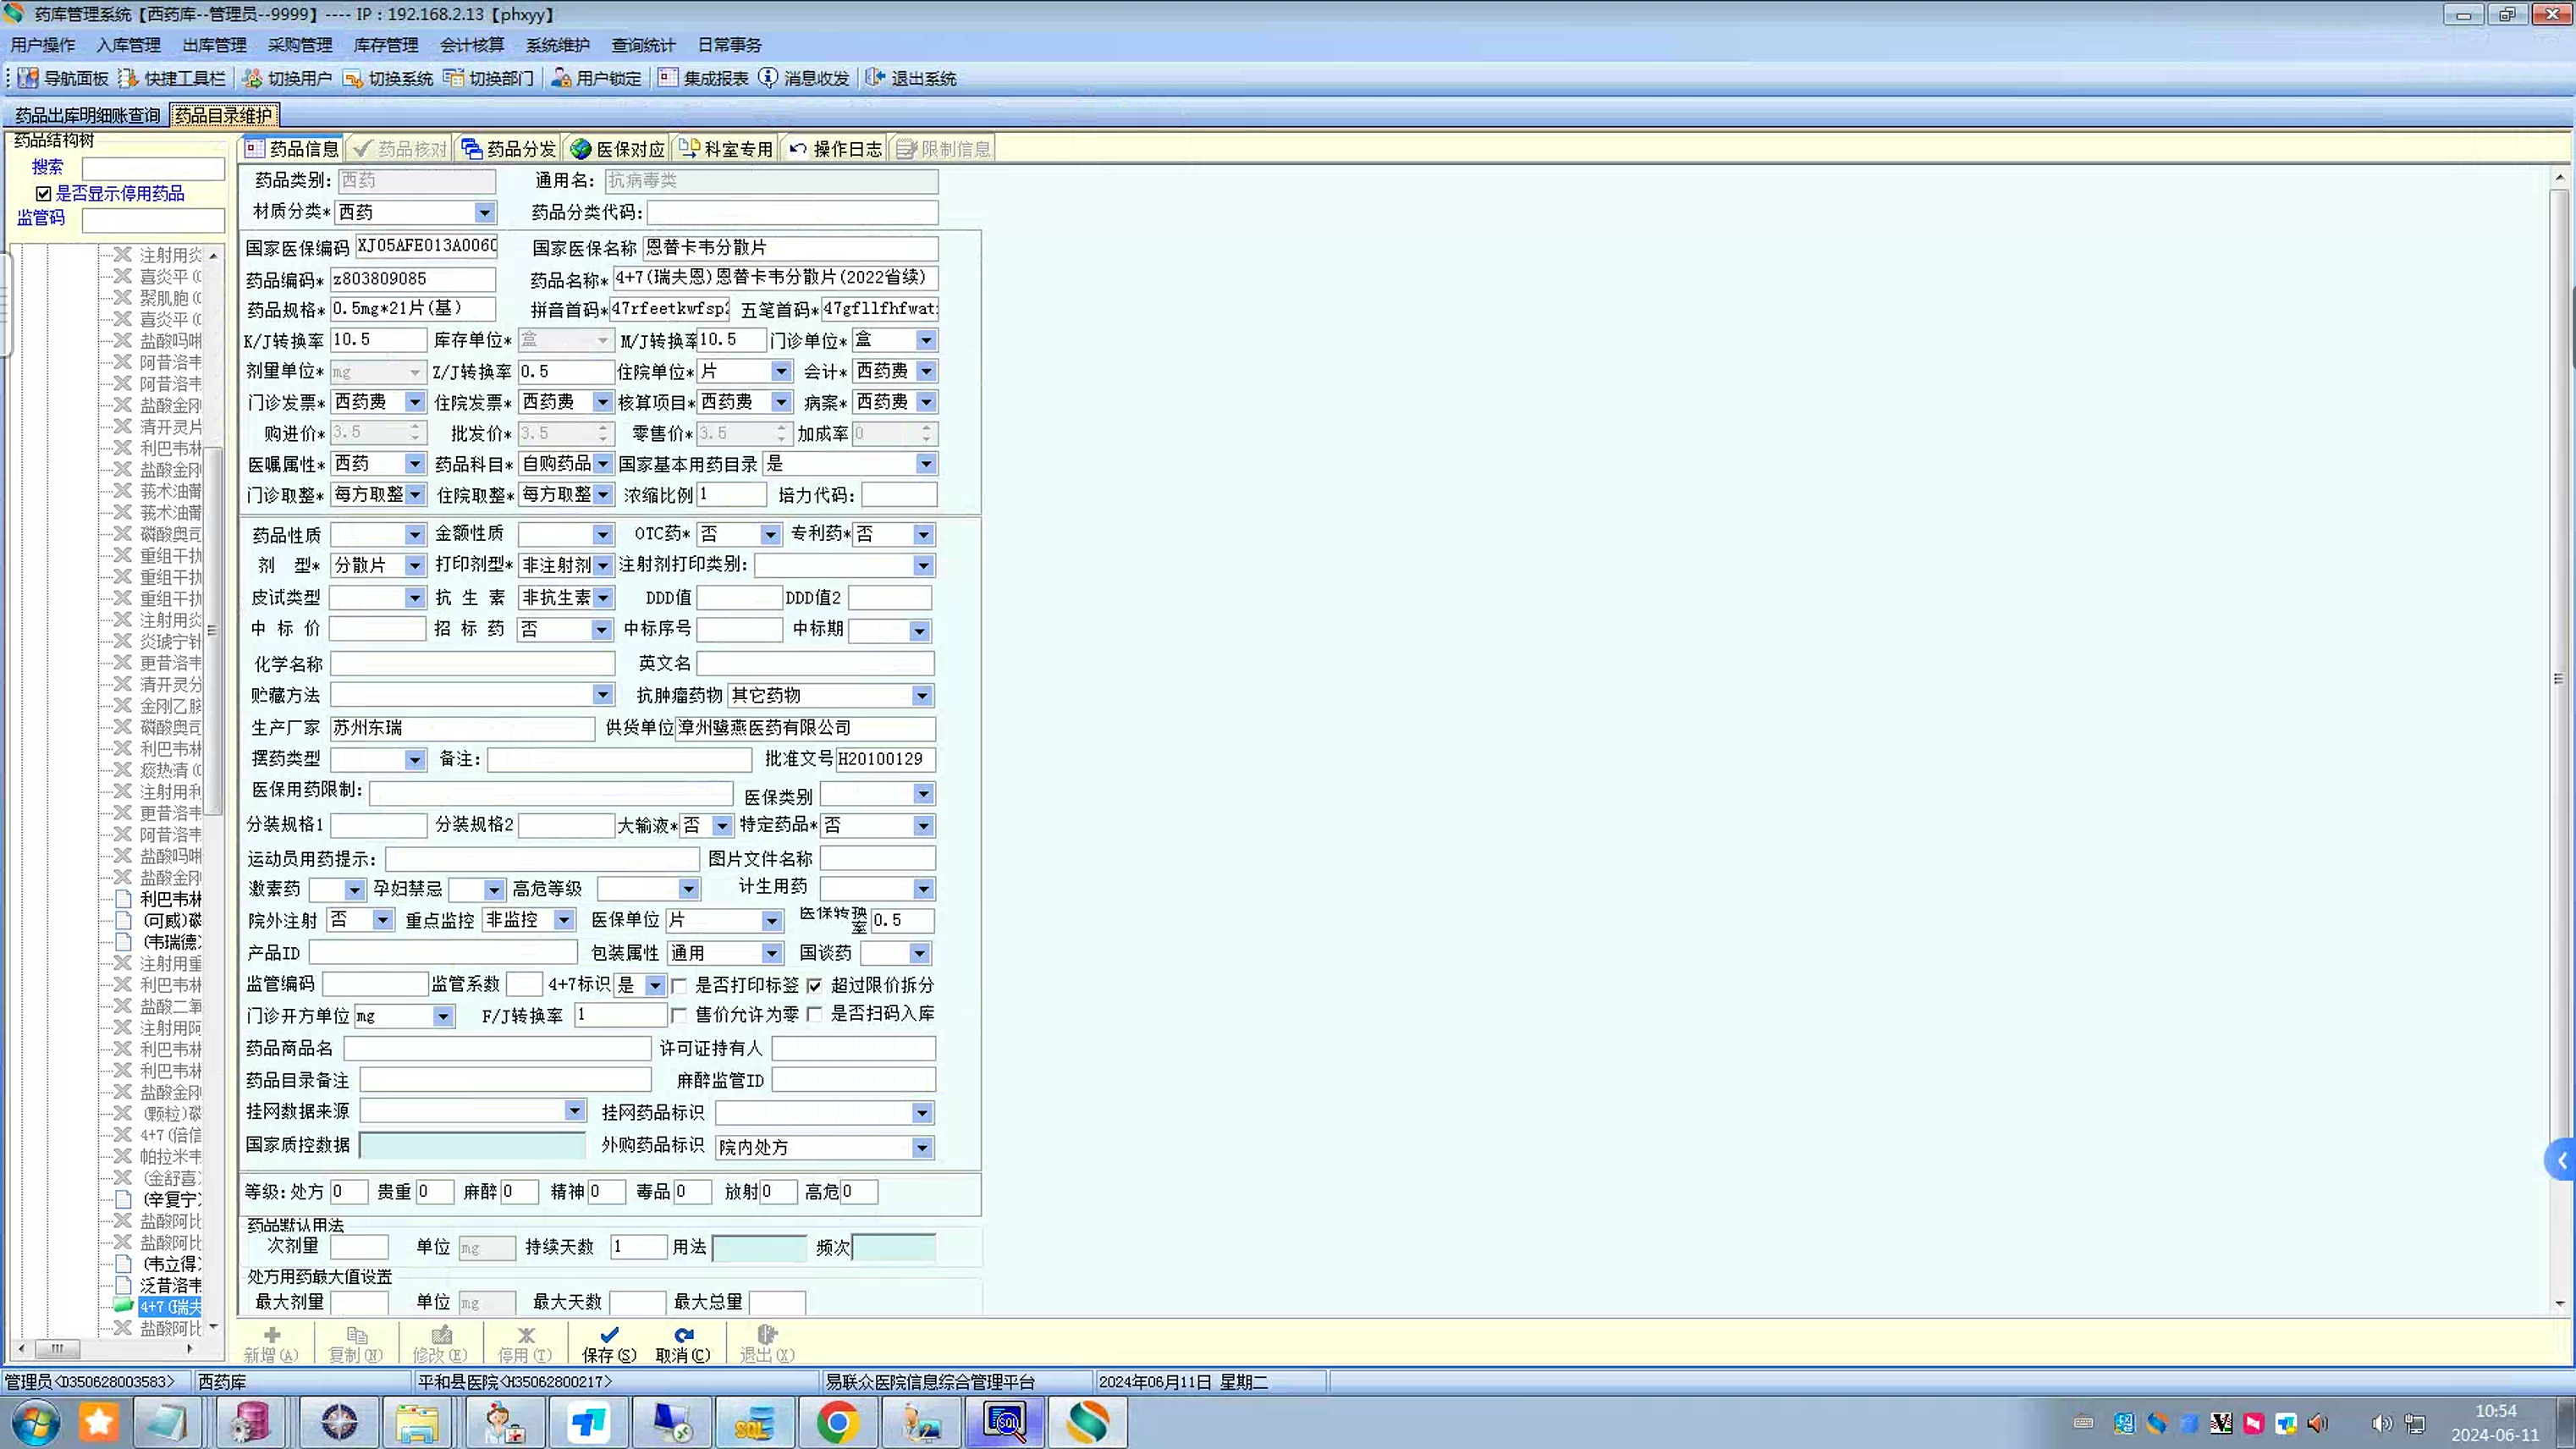Click the 药品商品名 input field
This screenshot has height=1449, width=2576.
497,1048
